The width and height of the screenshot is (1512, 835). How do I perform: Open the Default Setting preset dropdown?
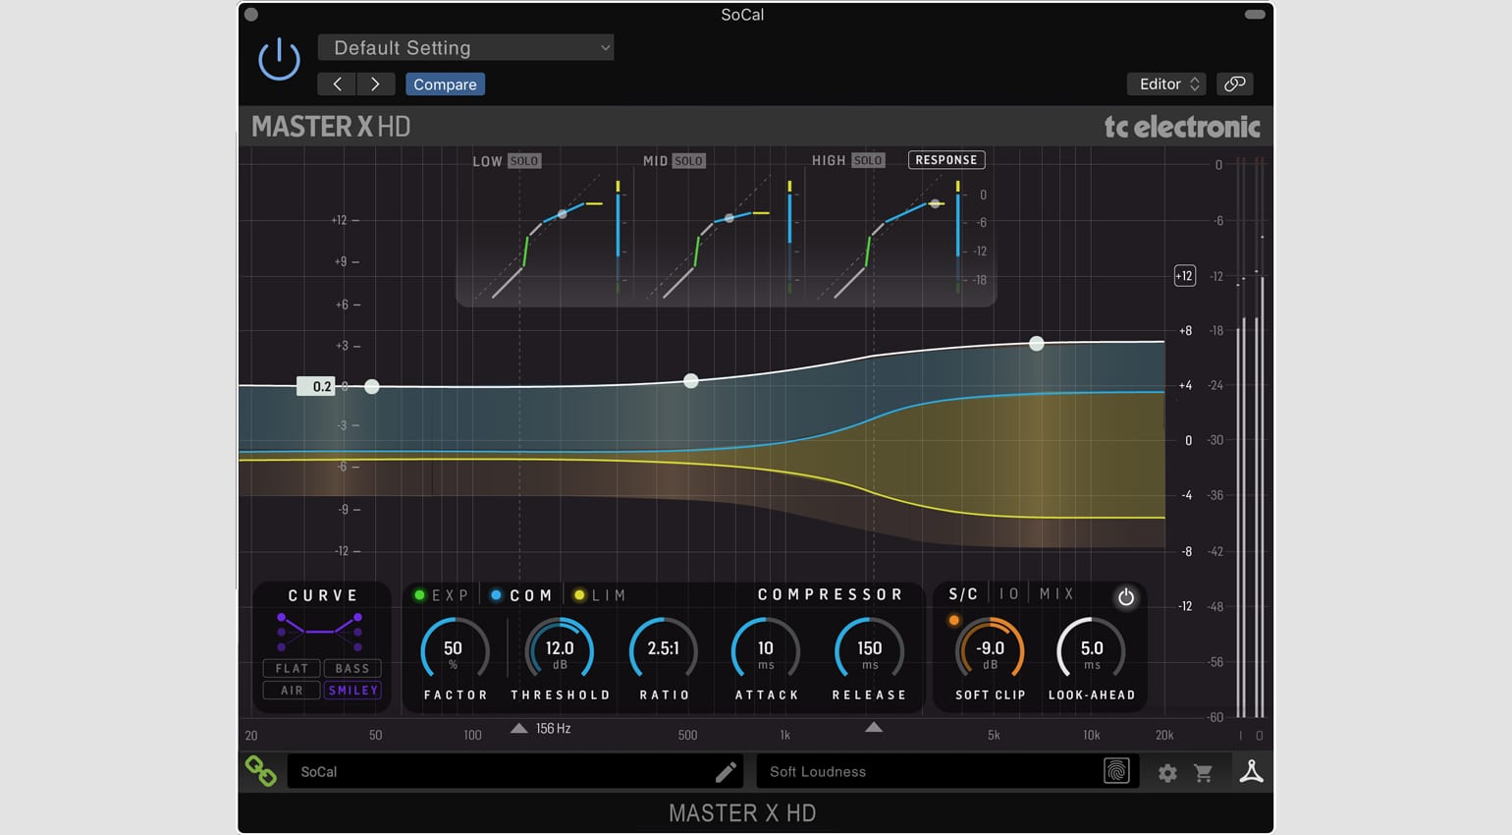click(x=465, y=47)
